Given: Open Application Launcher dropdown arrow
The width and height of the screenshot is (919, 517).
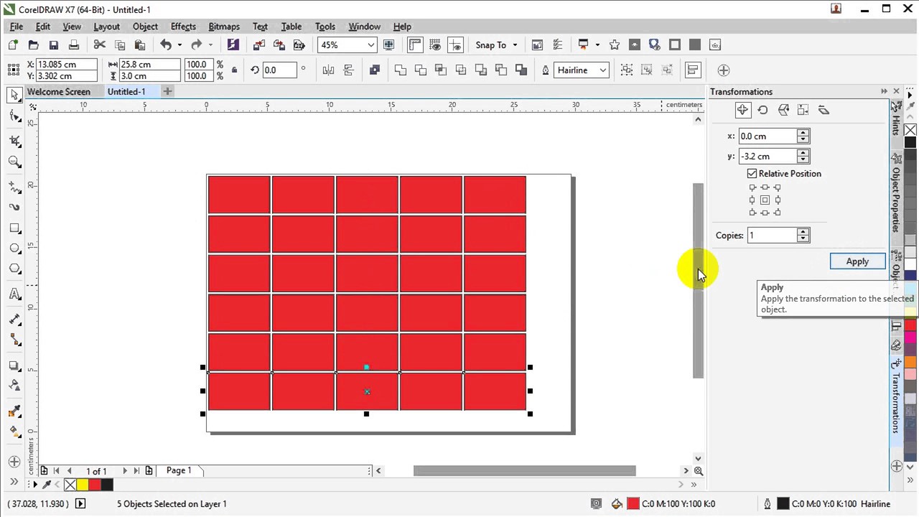Looking at the screenshot, I should [597, 45].
